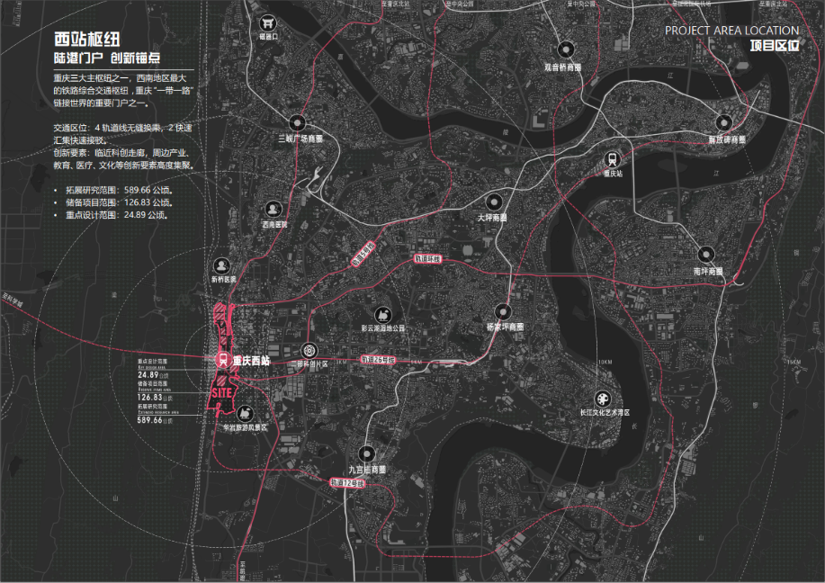The height and width of the screenshot is (583, 825).
Task: Select the 九宫庙商圈 text label
Action: (x=367, y=470)
